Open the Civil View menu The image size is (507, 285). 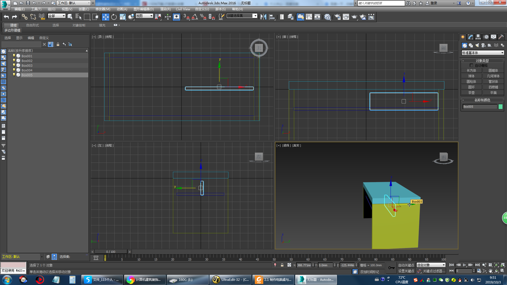pyautogui.click(x=183, y=9)
